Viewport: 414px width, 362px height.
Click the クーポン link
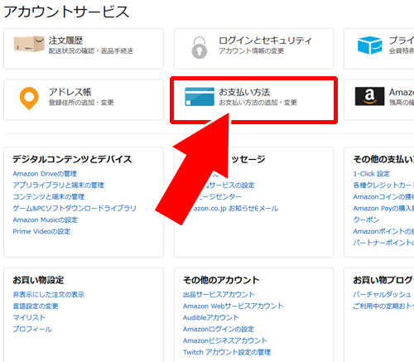click(x=366, y=220)
